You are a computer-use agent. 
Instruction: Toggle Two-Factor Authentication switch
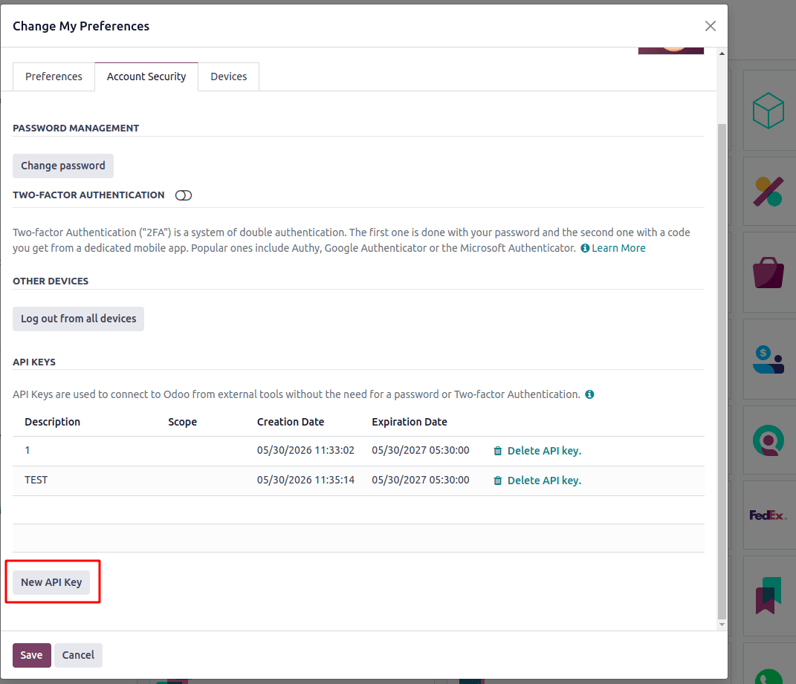pyautogui.click(x=184, y=195)
